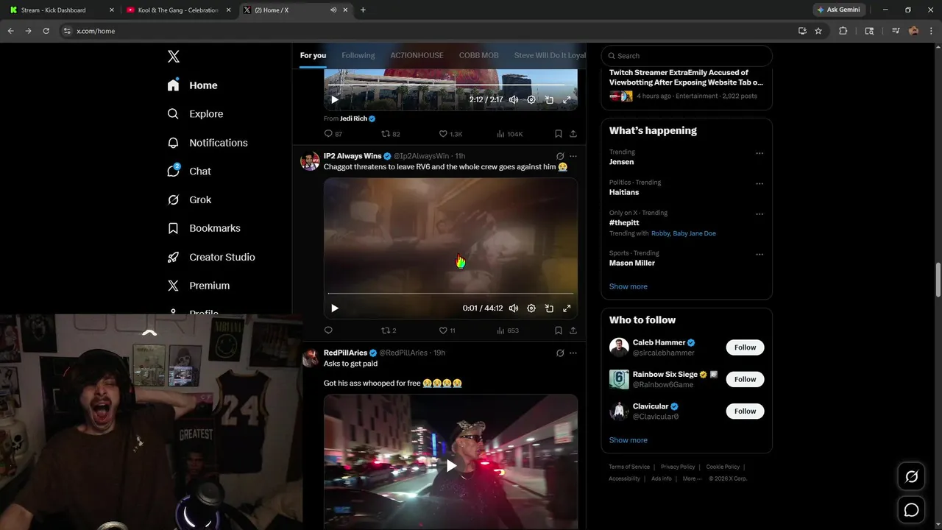Switch to the For you tab
942x530 pixels.
click(x=313, y=55)
